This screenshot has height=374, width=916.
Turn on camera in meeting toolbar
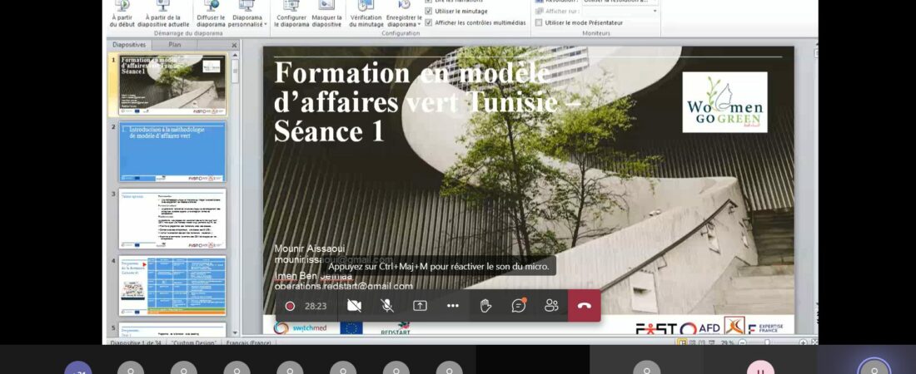point(354,306)
